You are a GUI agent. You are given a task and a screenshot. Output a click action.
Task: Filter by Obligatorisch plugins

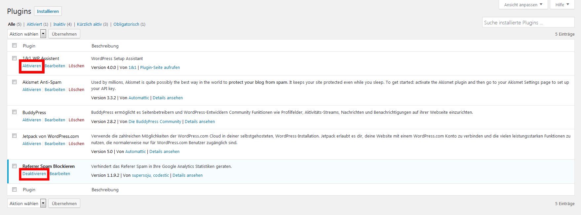[126, 24]
